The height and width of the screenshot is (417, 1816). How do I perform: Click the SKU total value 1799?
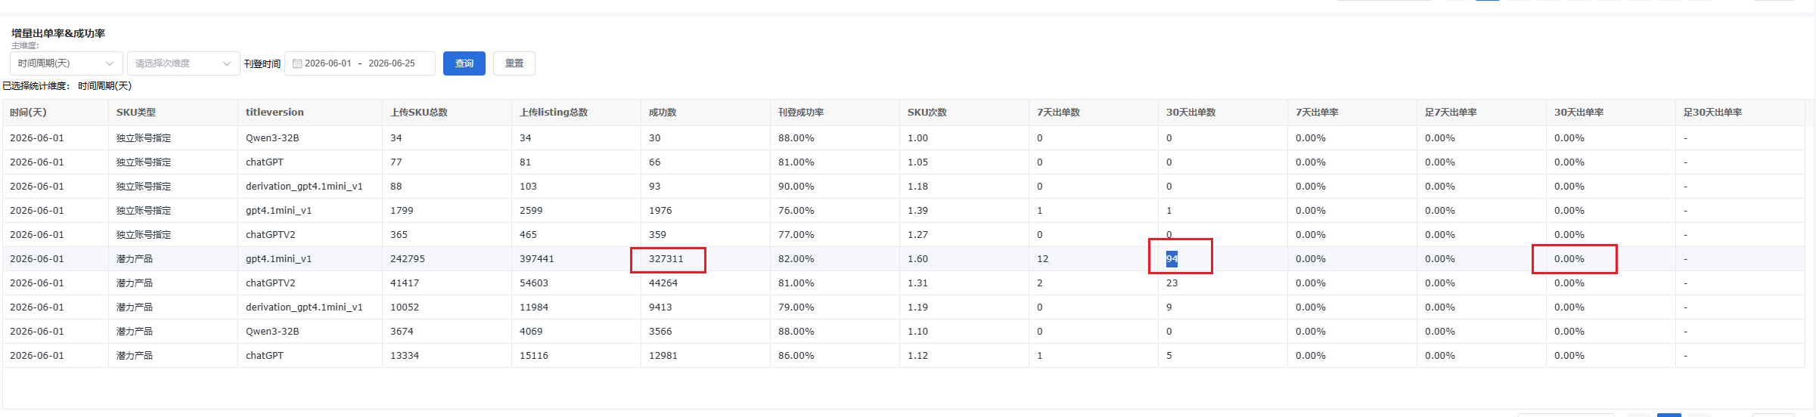pyautogui.click(x=402, y=211)
